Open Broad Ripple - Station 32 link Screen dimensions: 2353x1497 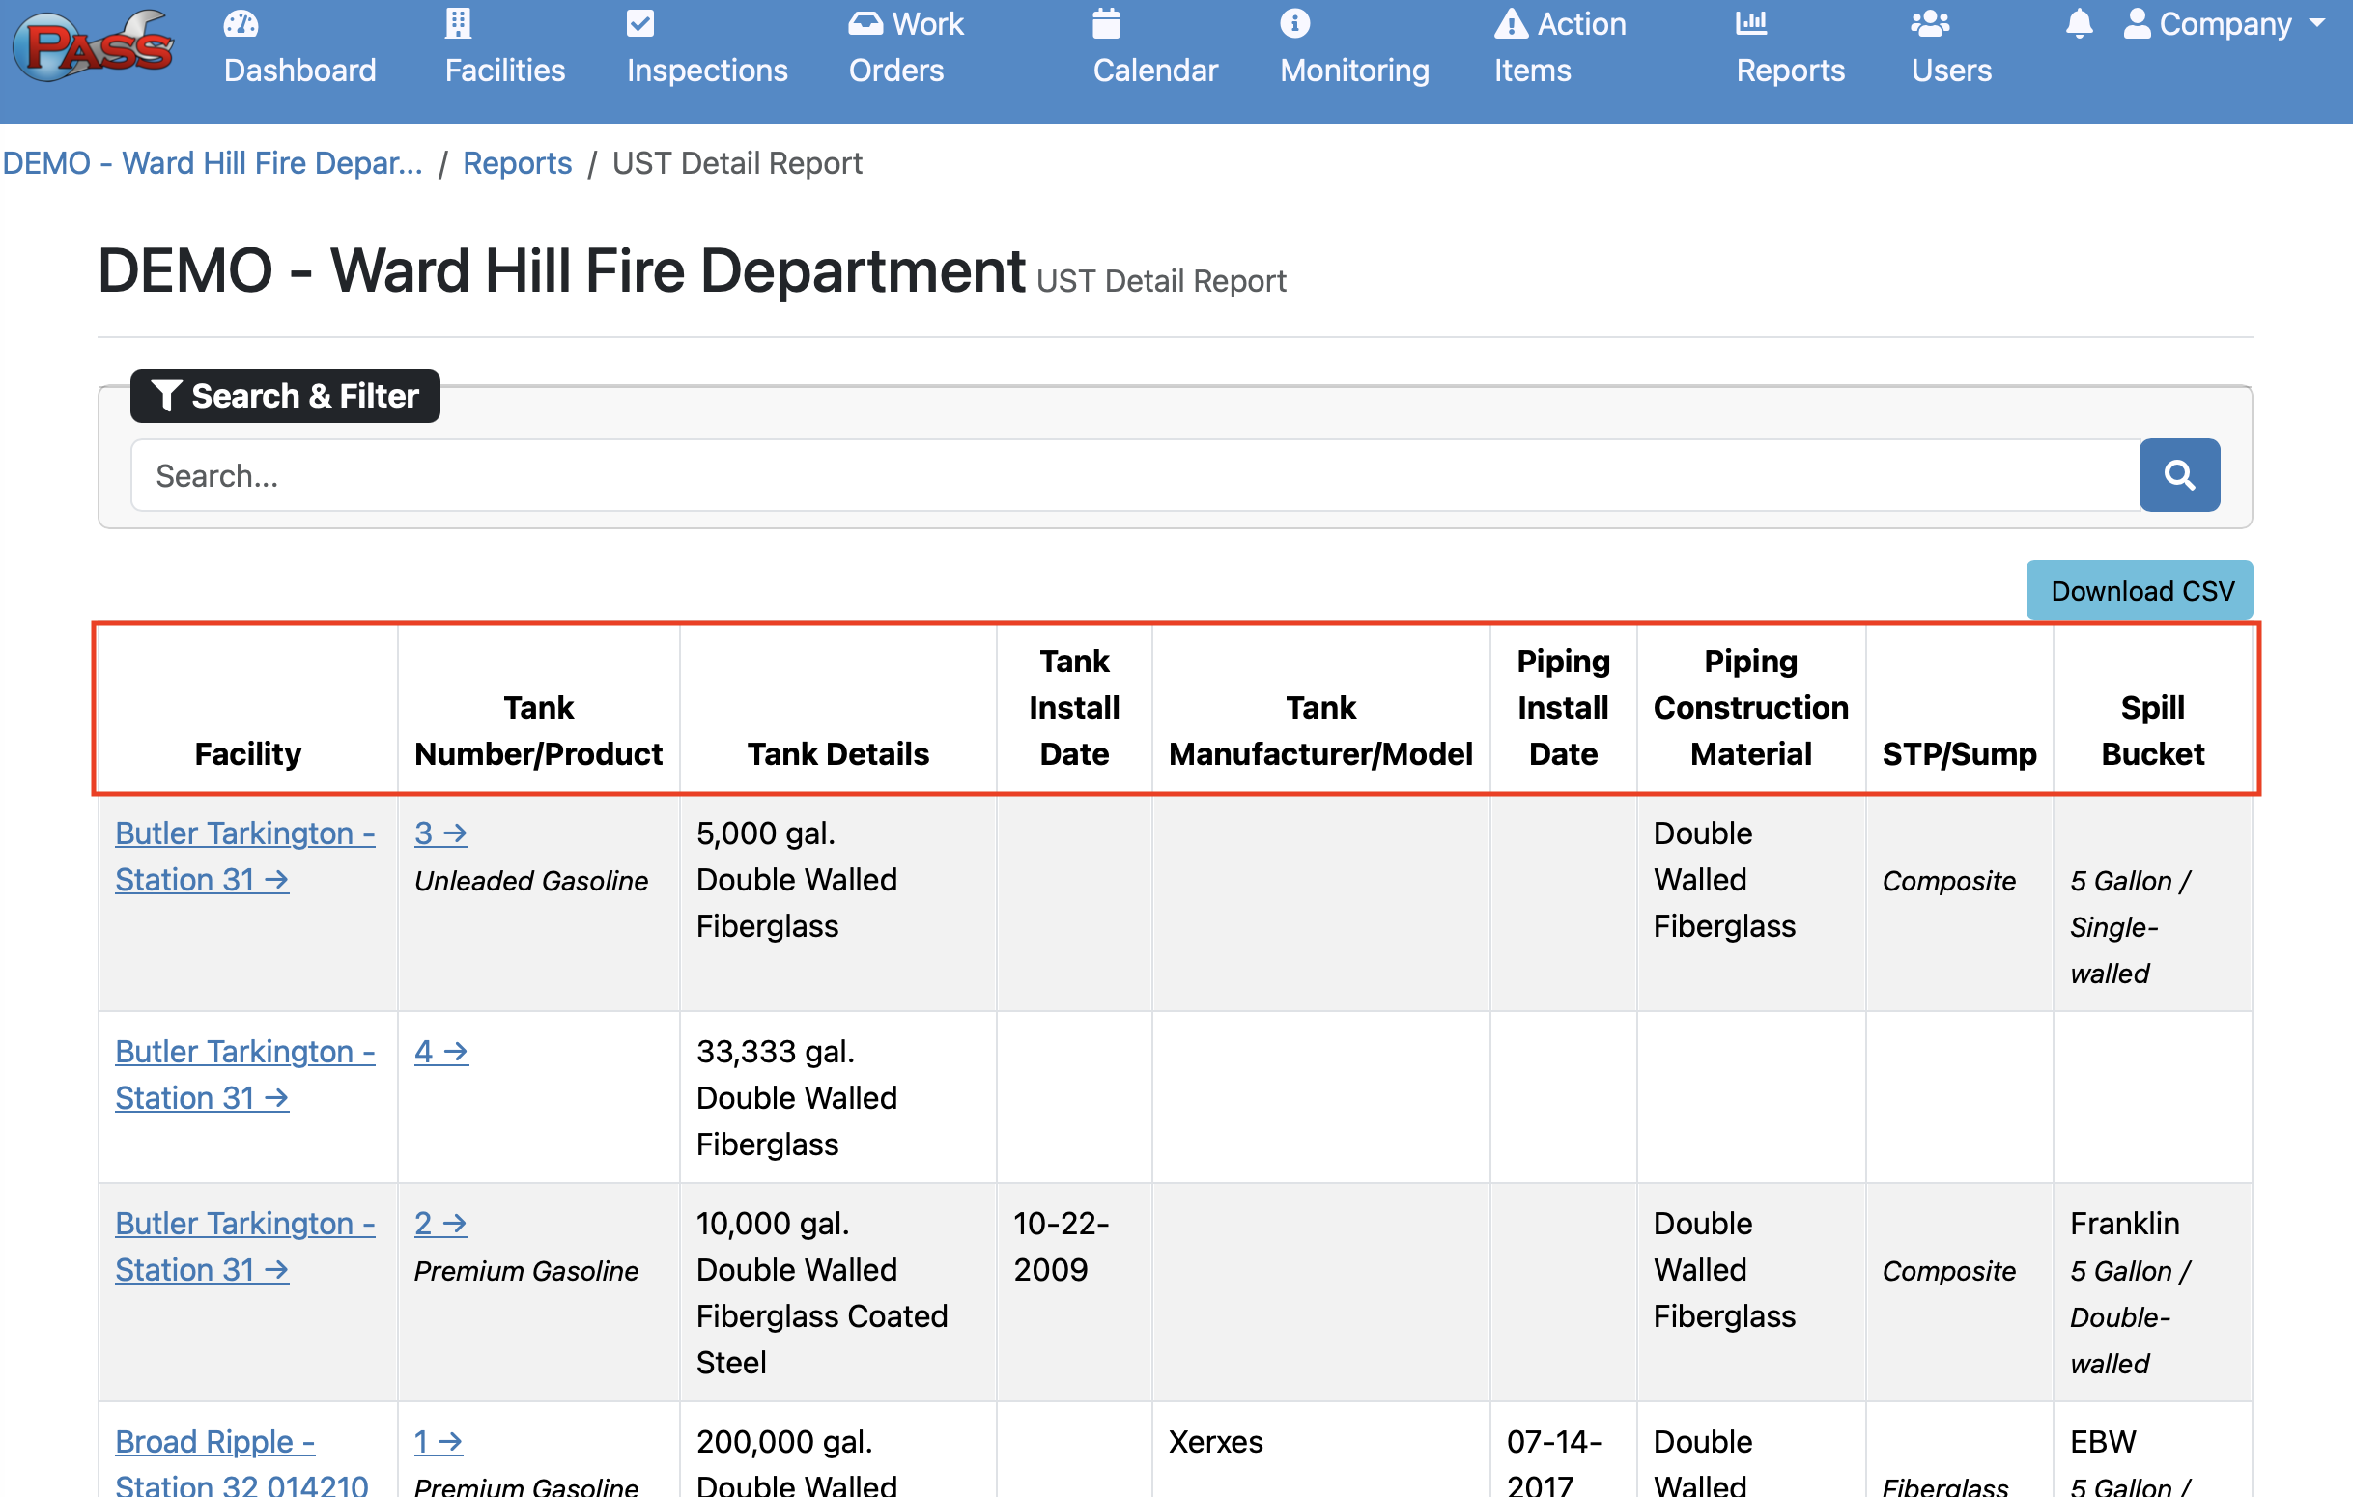click(x=241, y=1462)
